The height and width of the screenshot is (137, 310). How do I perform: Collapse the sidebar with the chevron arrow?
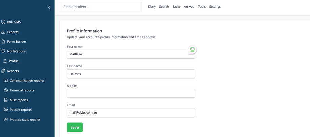(x=49, y=7)
